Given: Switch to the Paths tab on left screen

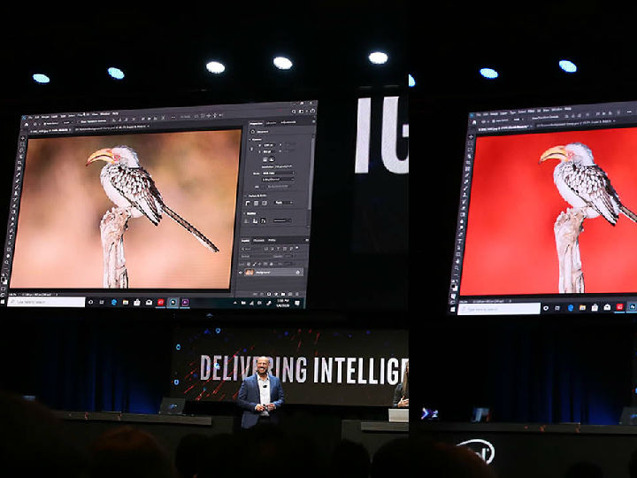Looking at the screenshot, I should [x=272, y=240].
